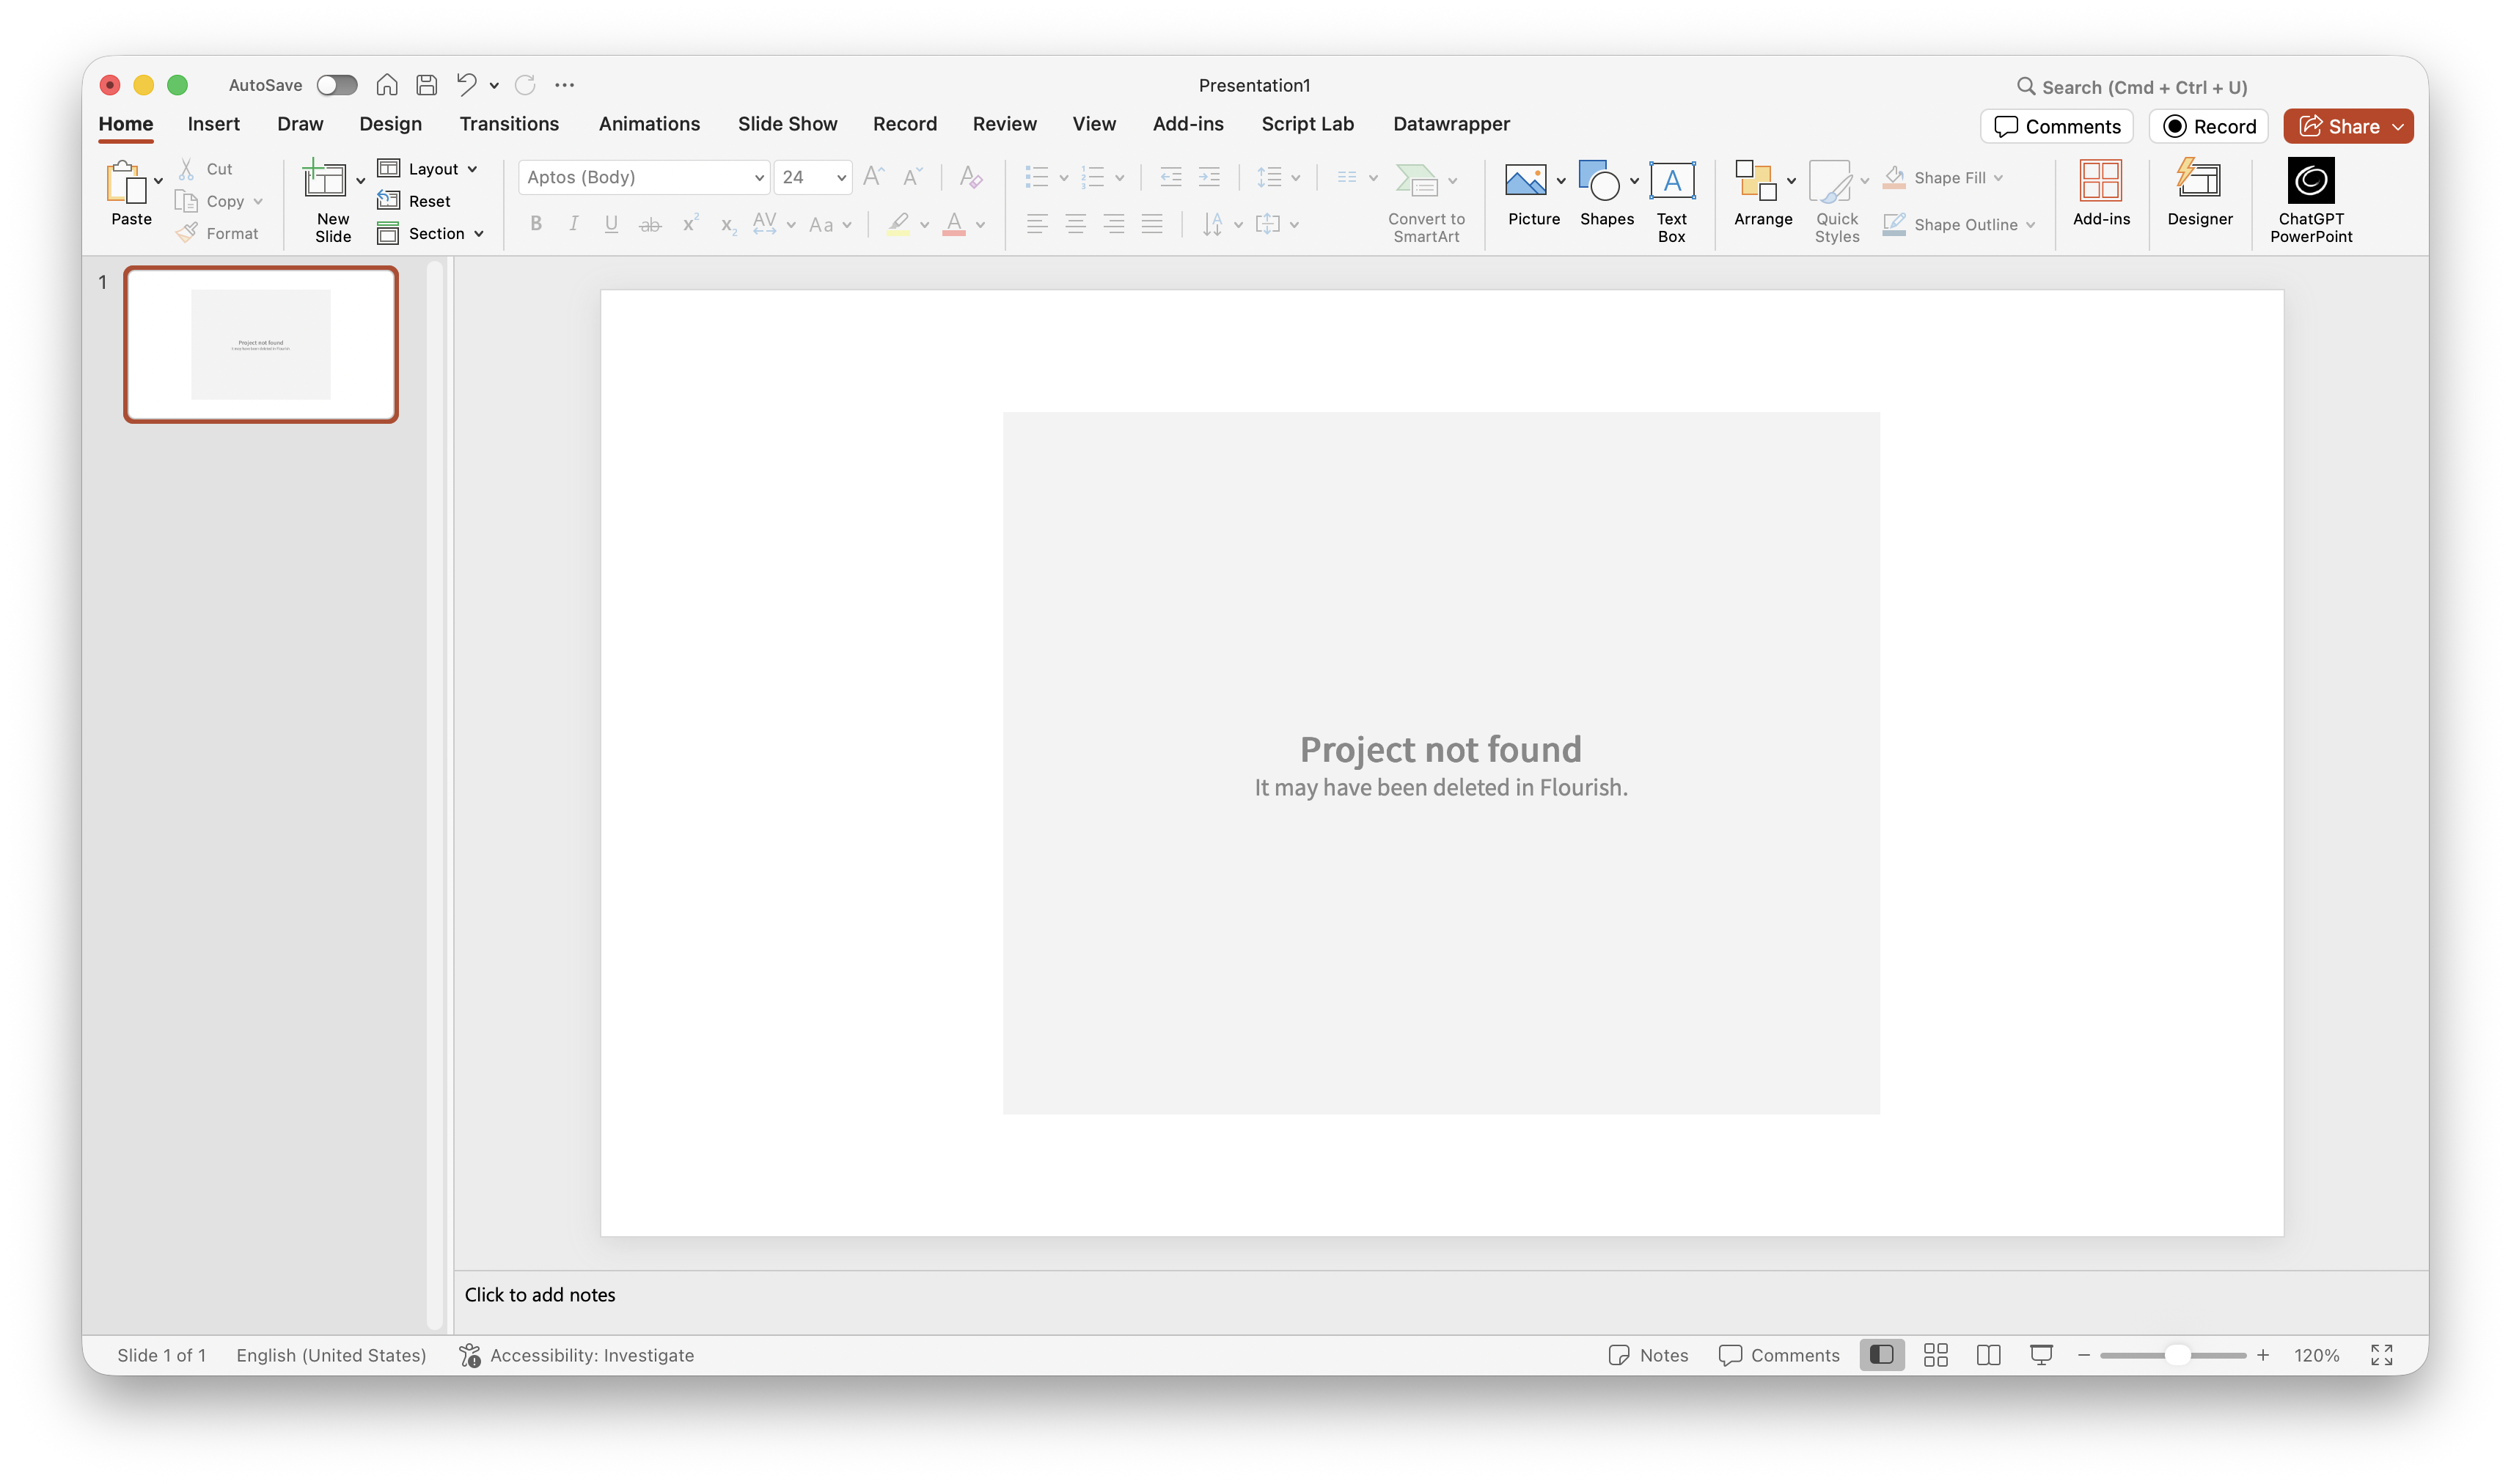This screenshot has width=2511, height=1484.
Task: Click the Home icon in title bar
Action: 387,85
